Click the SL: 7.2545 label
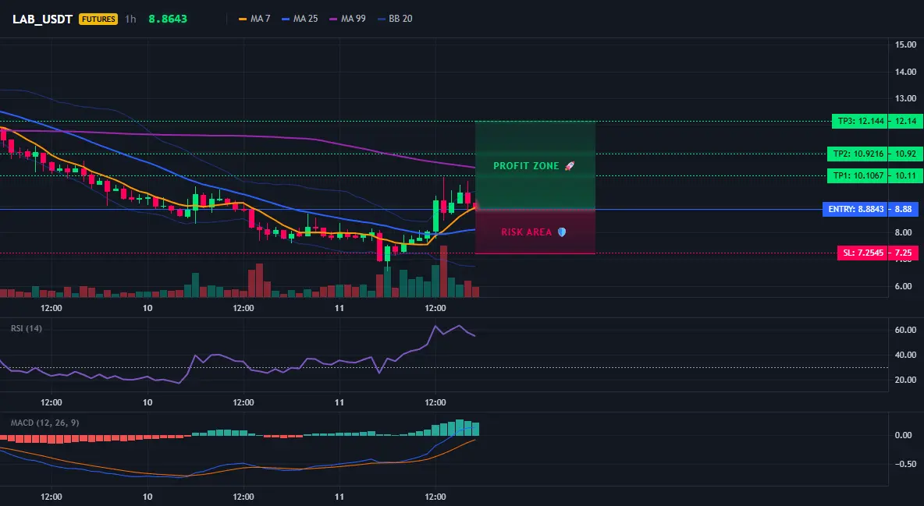This screenshot has width=924, height=506. (x=862, y=253)
